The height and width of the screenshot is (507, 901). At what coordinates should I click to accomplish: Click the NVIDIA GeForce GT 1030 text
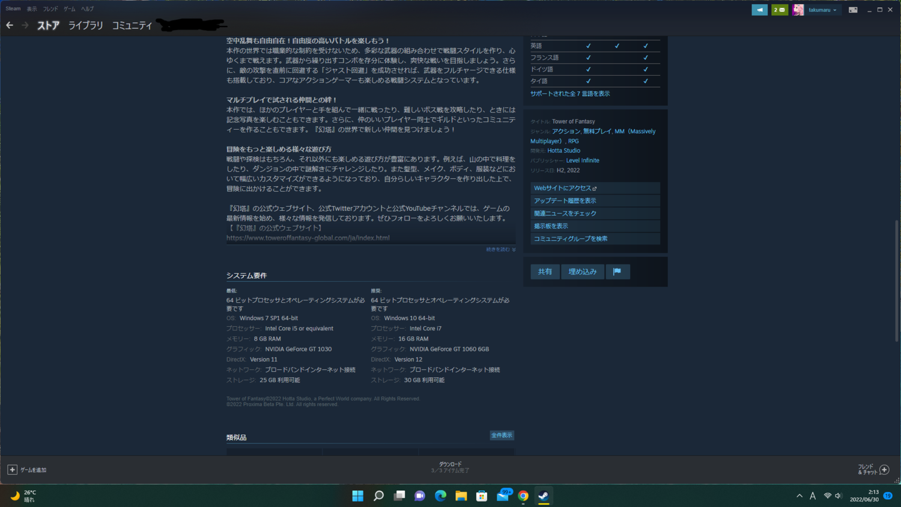click(x=299, y=349)
